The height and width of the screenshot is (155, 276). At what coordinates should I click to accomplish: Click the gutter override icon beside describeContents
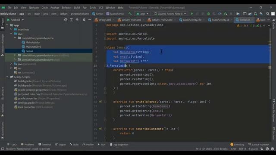(100, 129)
